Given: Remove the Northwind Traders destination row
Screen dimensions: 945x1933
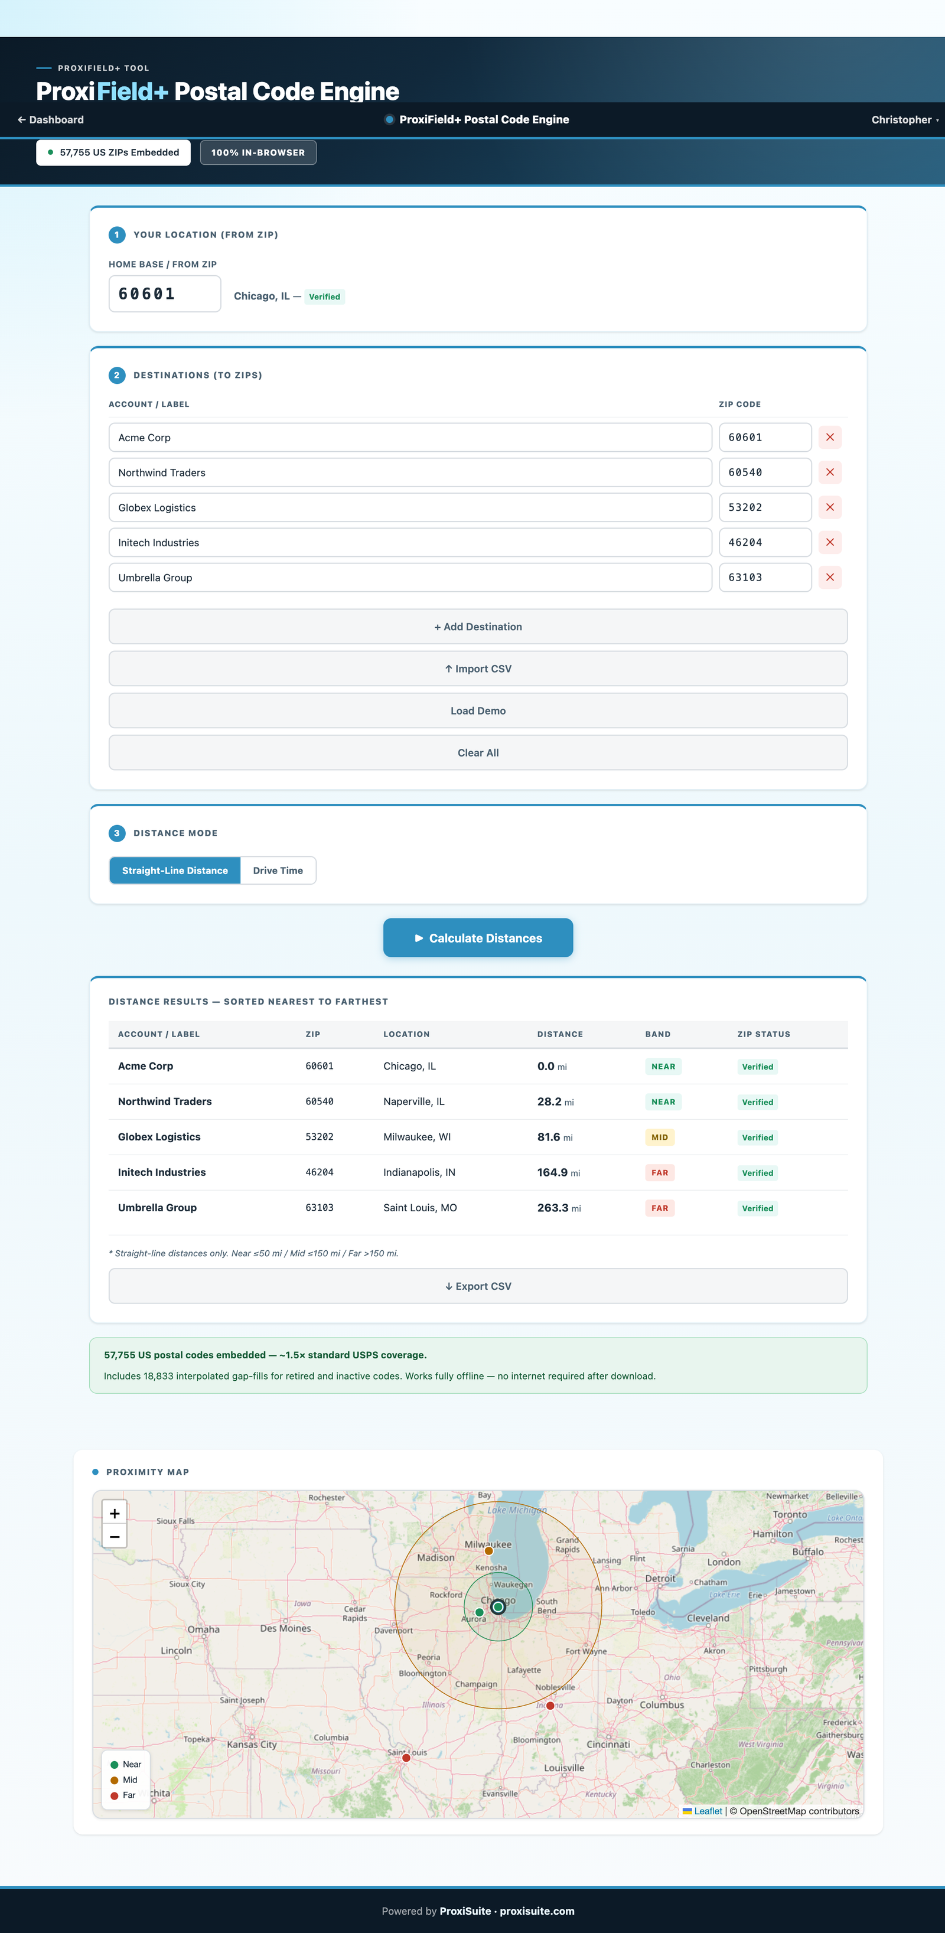Looking at the screenshot, I should 829,472.
